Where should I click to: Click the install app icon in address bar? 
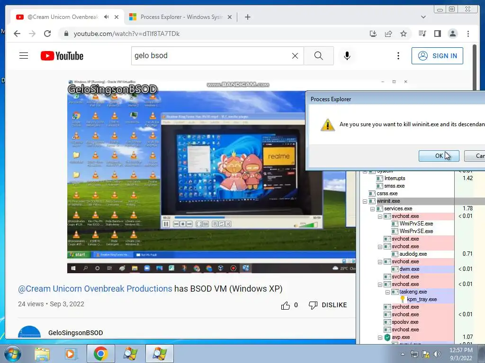(373, 34)
